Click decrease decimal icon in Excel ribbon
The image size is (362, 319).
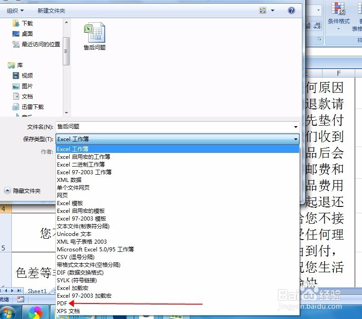coord(317,25)
